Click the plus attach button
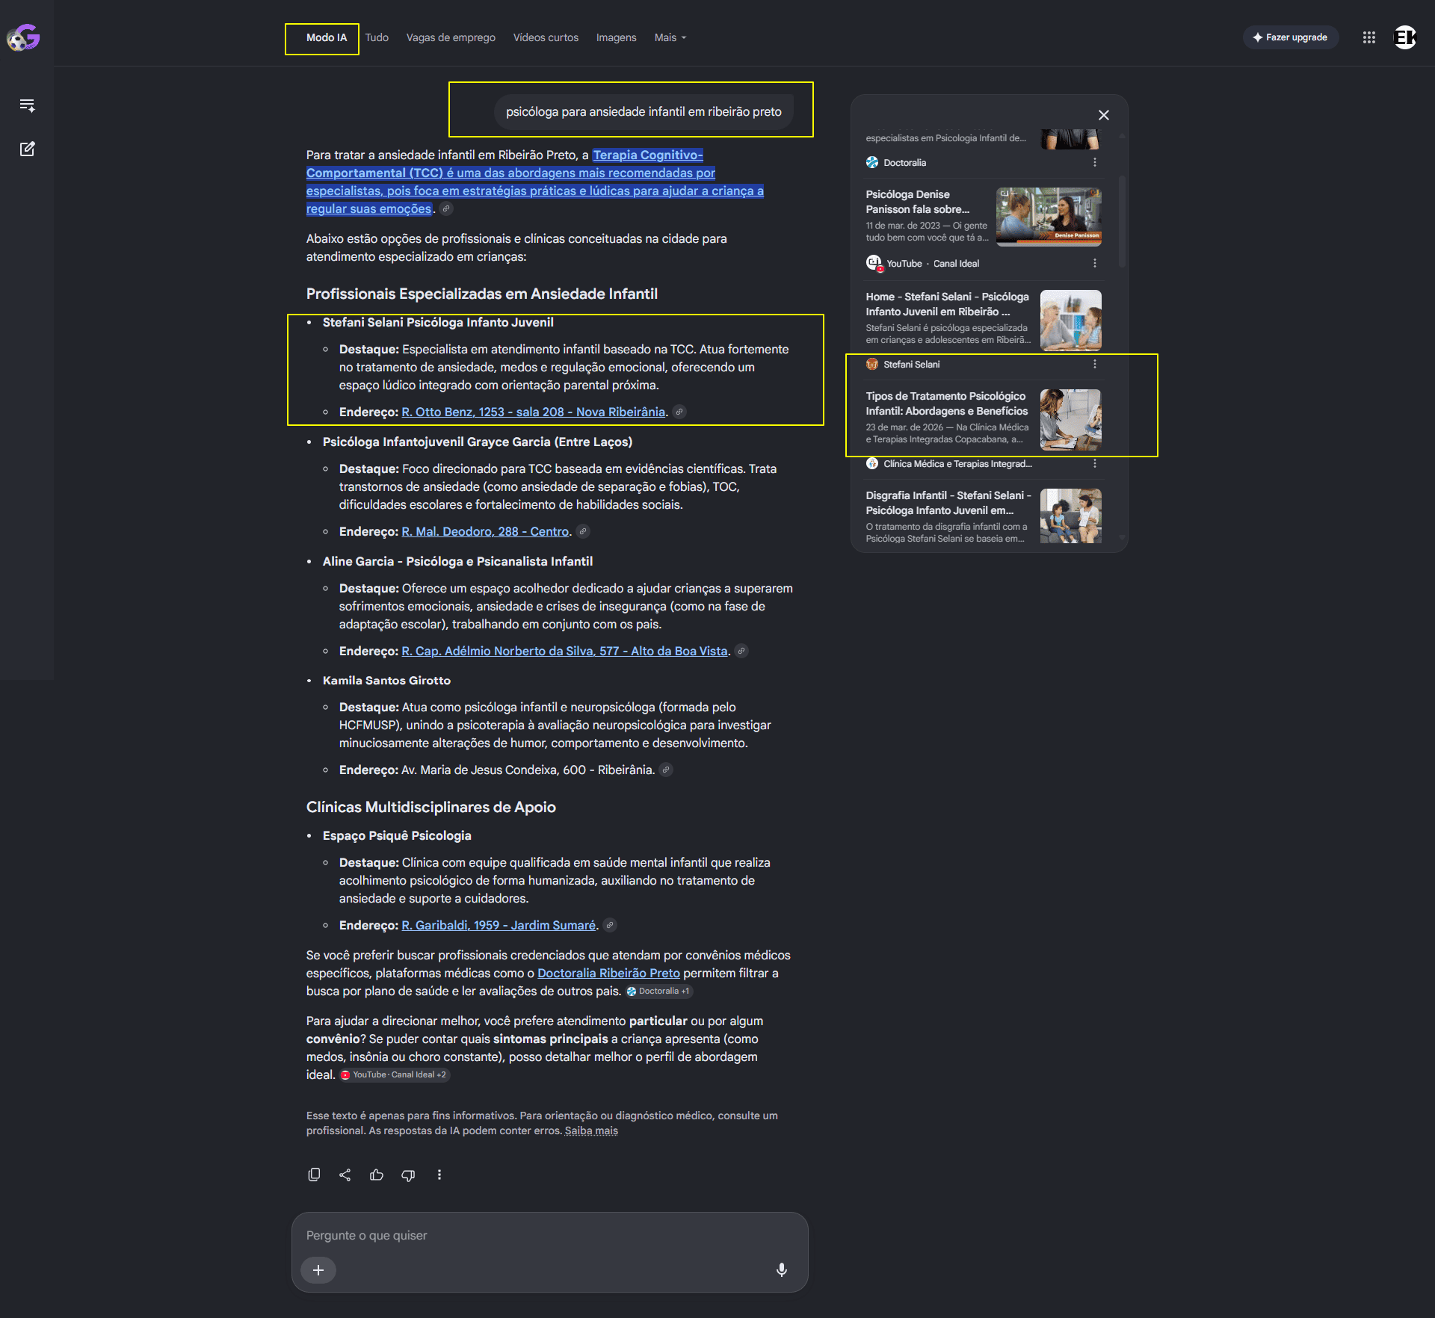The width and height of the screenshot is (1435, 1318). pyautogui.click(x=318, y=1269)
